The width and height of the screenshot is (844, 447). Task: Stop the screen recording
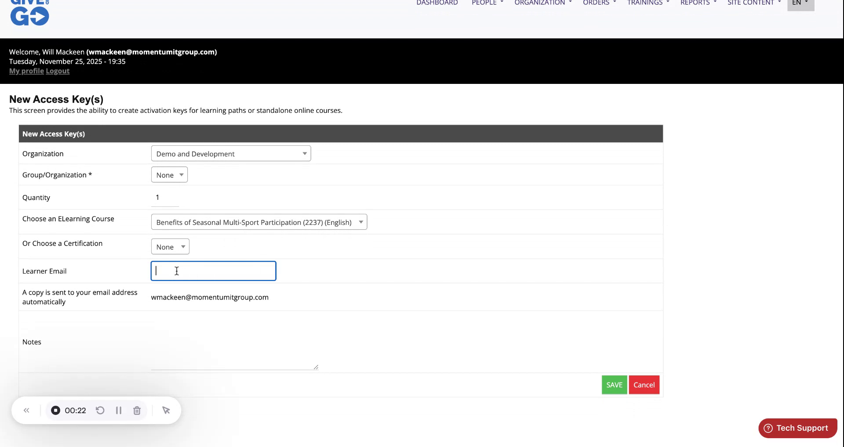point(55,410)
